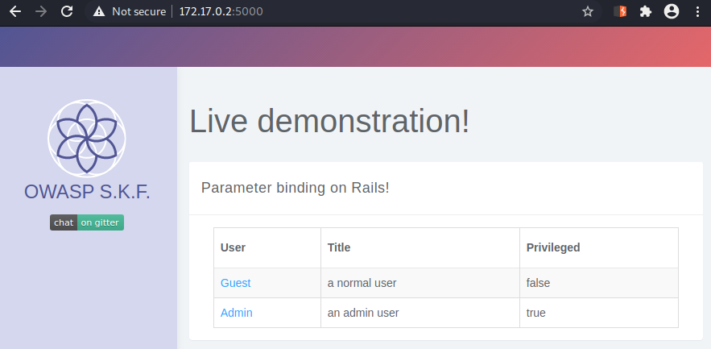Click the Parameter binding on Rails heading
Viewport: 711px width, 349px height.
click(296, 188)
